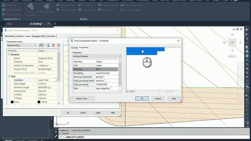Select Clear Label Text in ribbon
The image size is (251, 141).
coord(66,10)
